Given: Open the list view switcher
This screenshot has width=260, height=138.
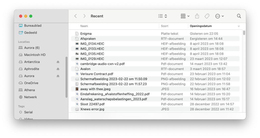Looking at the screenshot, I should (x=162, y=16).
